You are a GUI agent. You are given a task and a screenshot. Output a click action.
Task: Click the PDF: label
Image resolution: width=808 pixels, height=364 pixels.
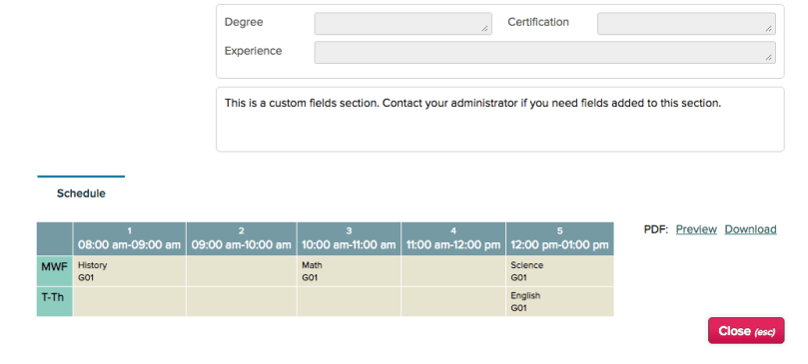(656, 229)
